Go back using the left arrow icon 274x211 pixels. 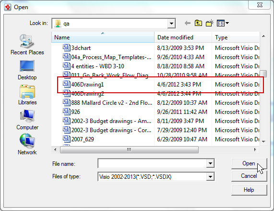pos(188,23)
